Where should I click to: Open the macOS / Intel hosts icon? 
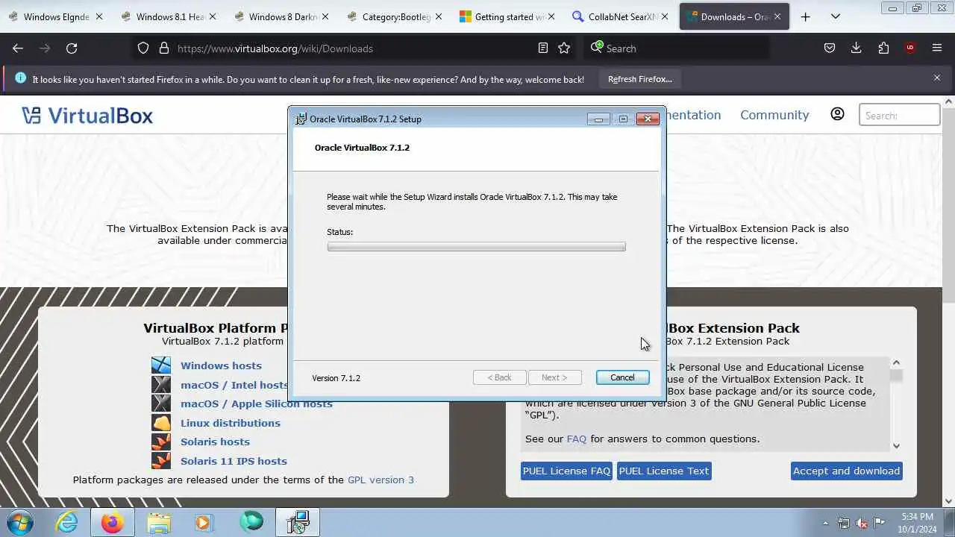161,385
